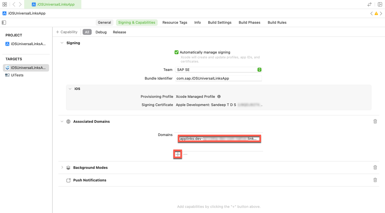
Task: Select the applinks domain entry
Action: pos(219,139)
